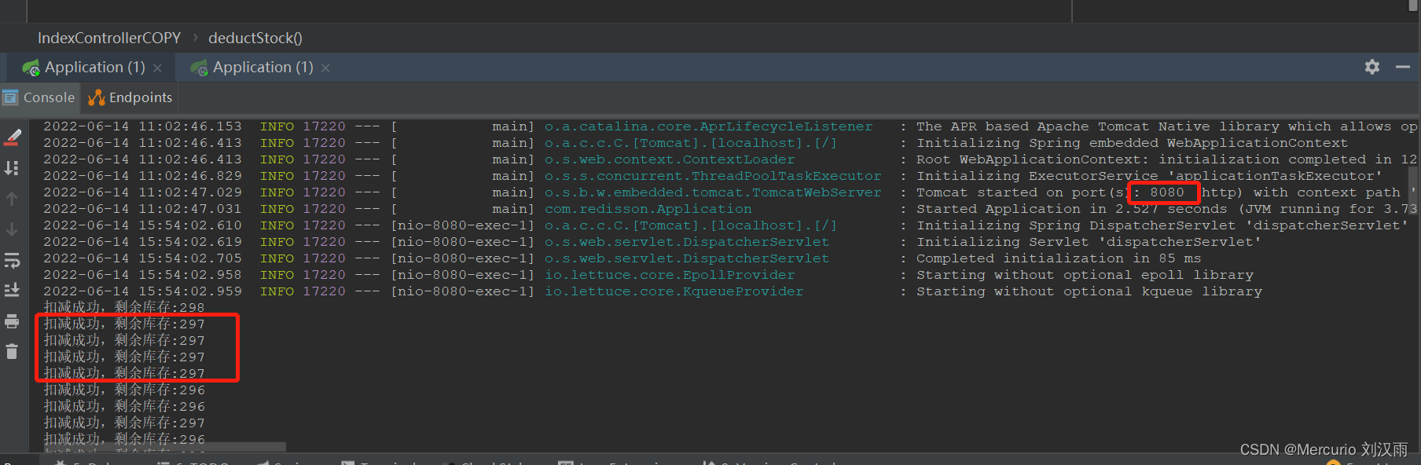1421x465 pixels.
Task: Click deductStock() in the breadcrumb
Action: 255,38
